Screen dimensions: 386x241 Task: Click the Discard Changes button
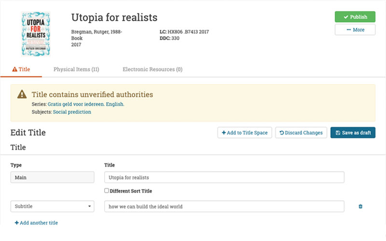pos(301,133)
